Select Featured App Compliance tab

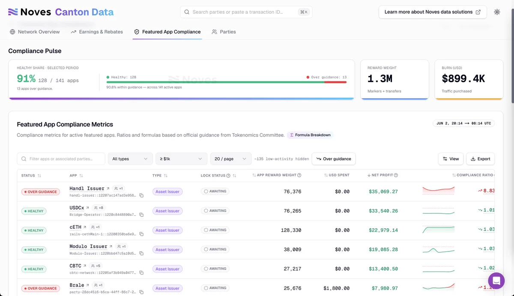[167, 32]
